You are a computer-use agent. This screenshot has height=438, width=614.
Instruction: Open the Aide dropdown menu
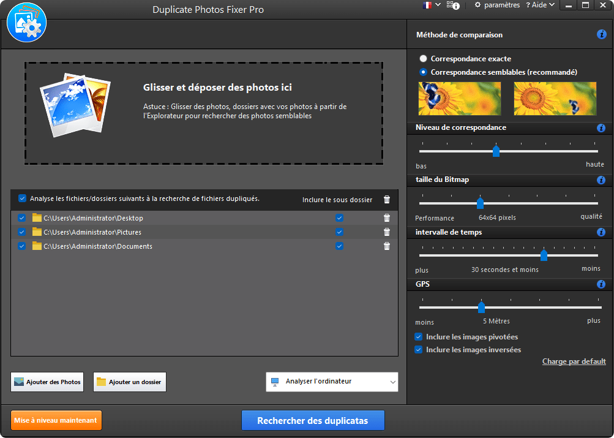[x=539, y=5]
